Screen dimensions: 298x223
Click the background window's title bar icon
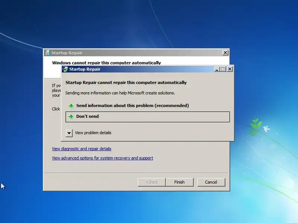(x=48, y=53)
